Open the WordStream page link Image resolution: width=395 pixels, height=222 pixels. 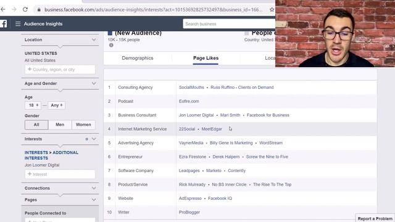[271, 142]
